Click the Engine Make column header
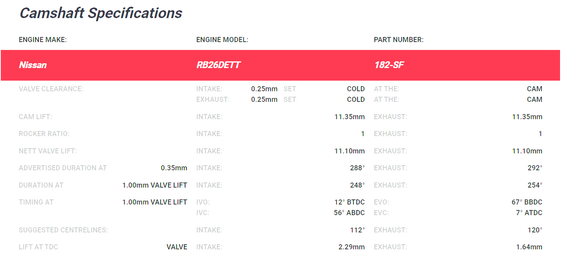This screenshot has height=258, width=562. click(x=43, y=40)
